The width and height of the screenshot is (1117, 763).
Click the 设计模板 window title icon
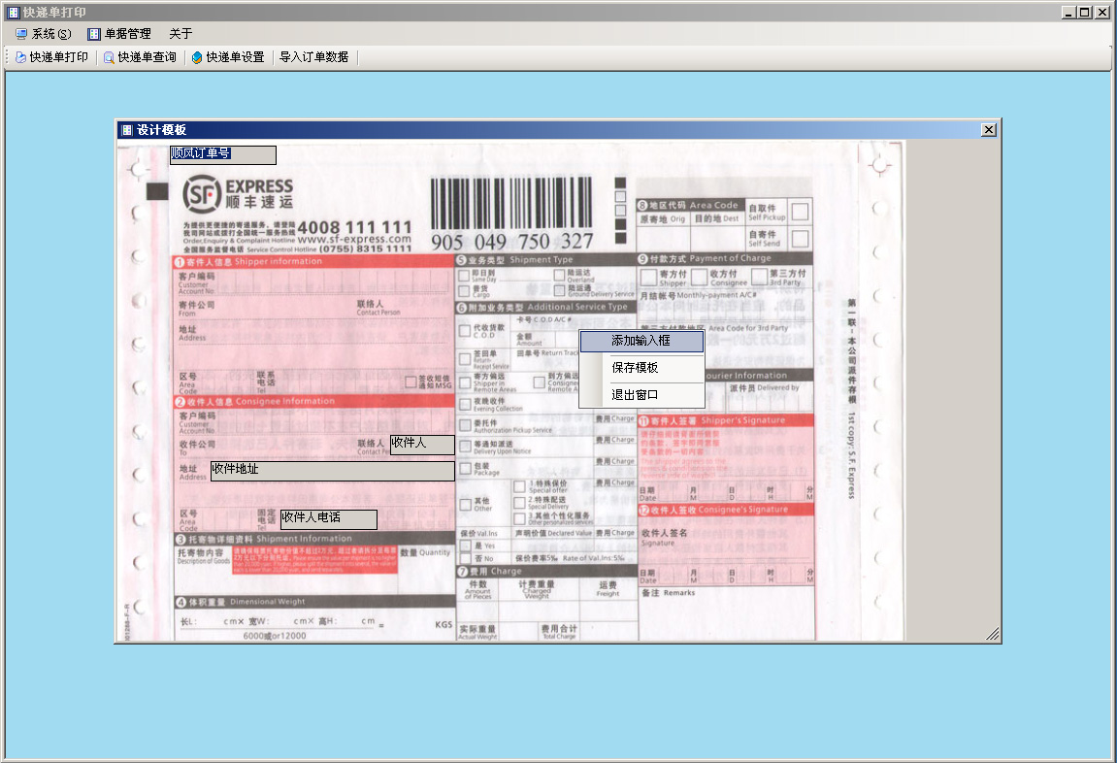[127, 130]
